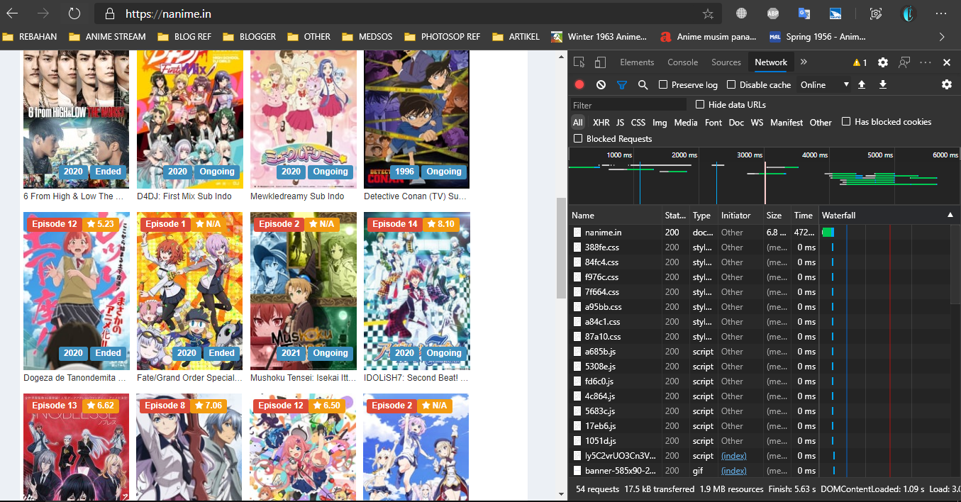Image resolution: width=961 pixels, height=502 pixels.
Task: Show more DevTools tabs
Action: click(804, 62)
